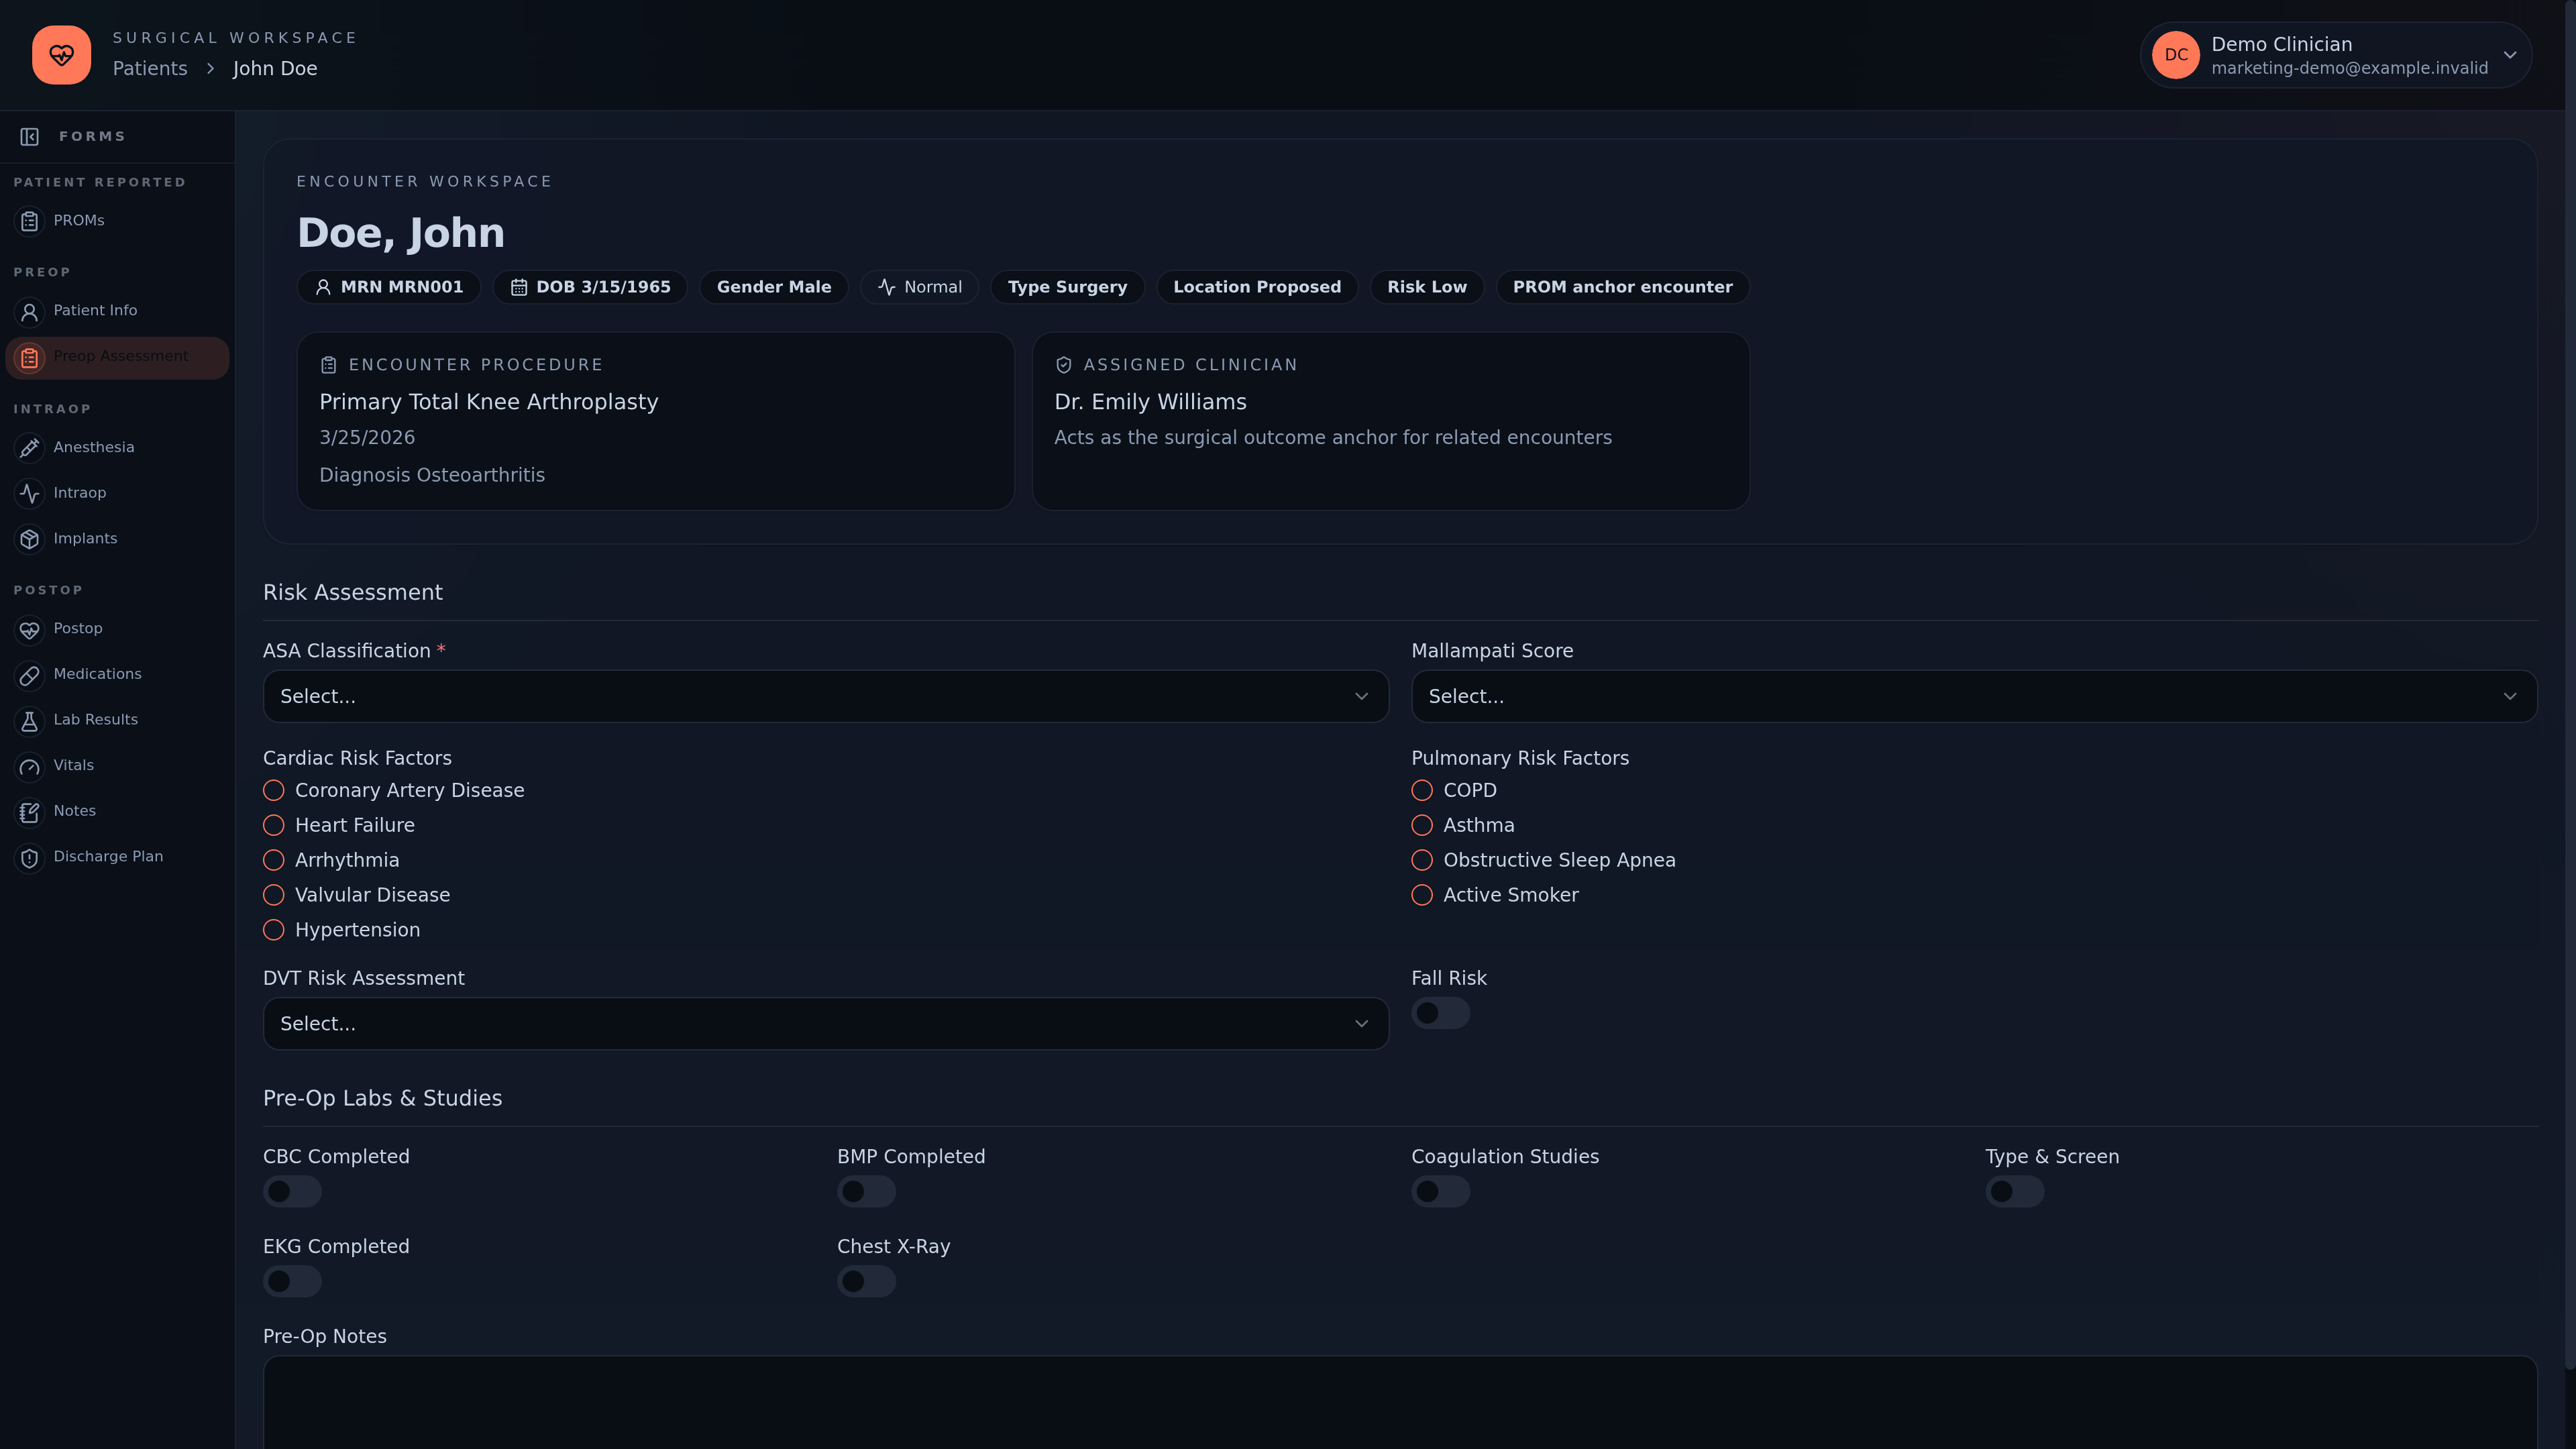Viewport: 2576px width, 1449px height.
Task: Switch on Type & Screen toggle
Action: [2014, 1191]
